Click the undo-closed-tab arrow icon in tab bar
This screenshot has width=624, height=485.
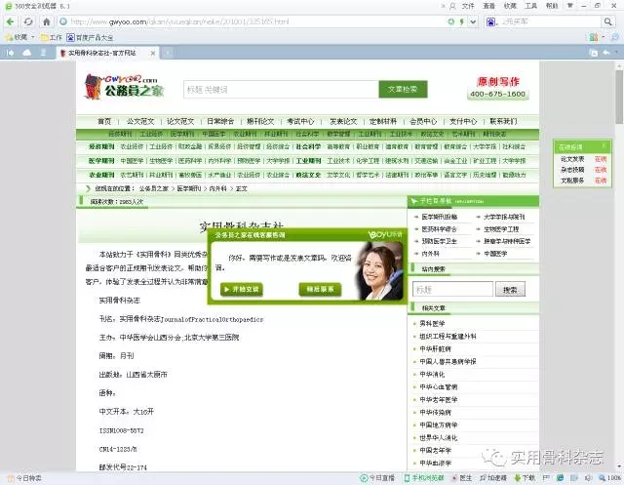(x=606, y=53)
